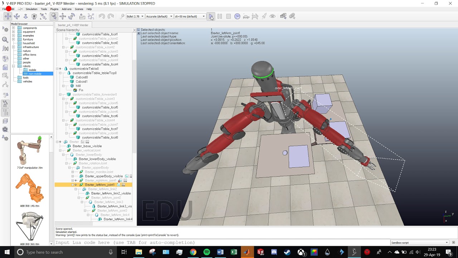This screenshot has width=458, height=258.
Task: Open the dt=50 ms time step dropdown
Action: [x=190, y=16]
